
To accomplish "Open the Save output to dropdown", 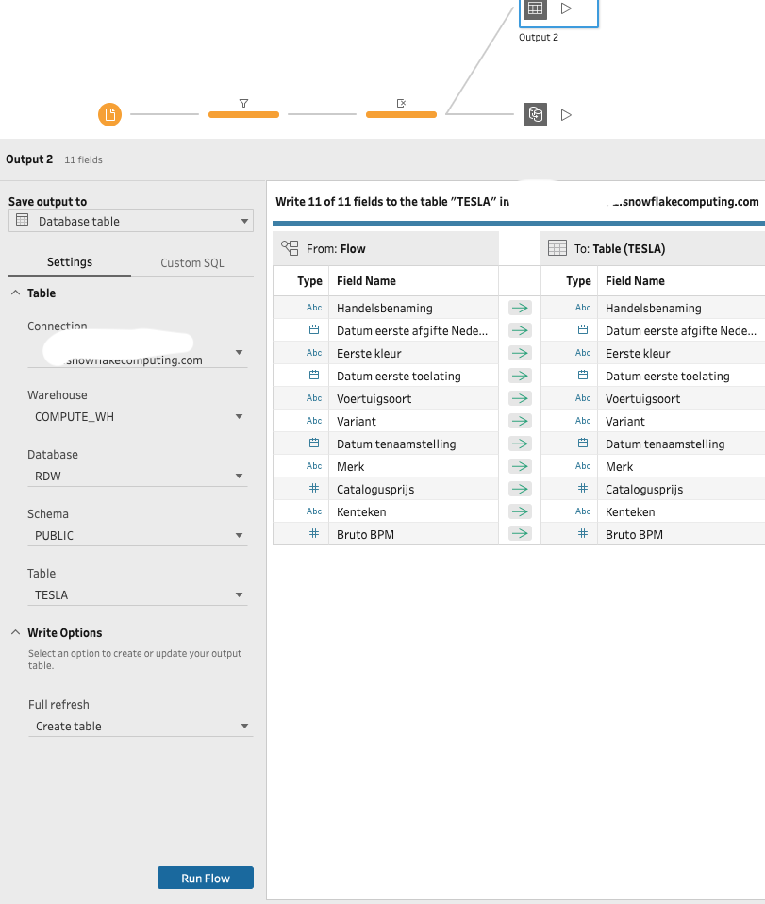I will tap(131, 221).
